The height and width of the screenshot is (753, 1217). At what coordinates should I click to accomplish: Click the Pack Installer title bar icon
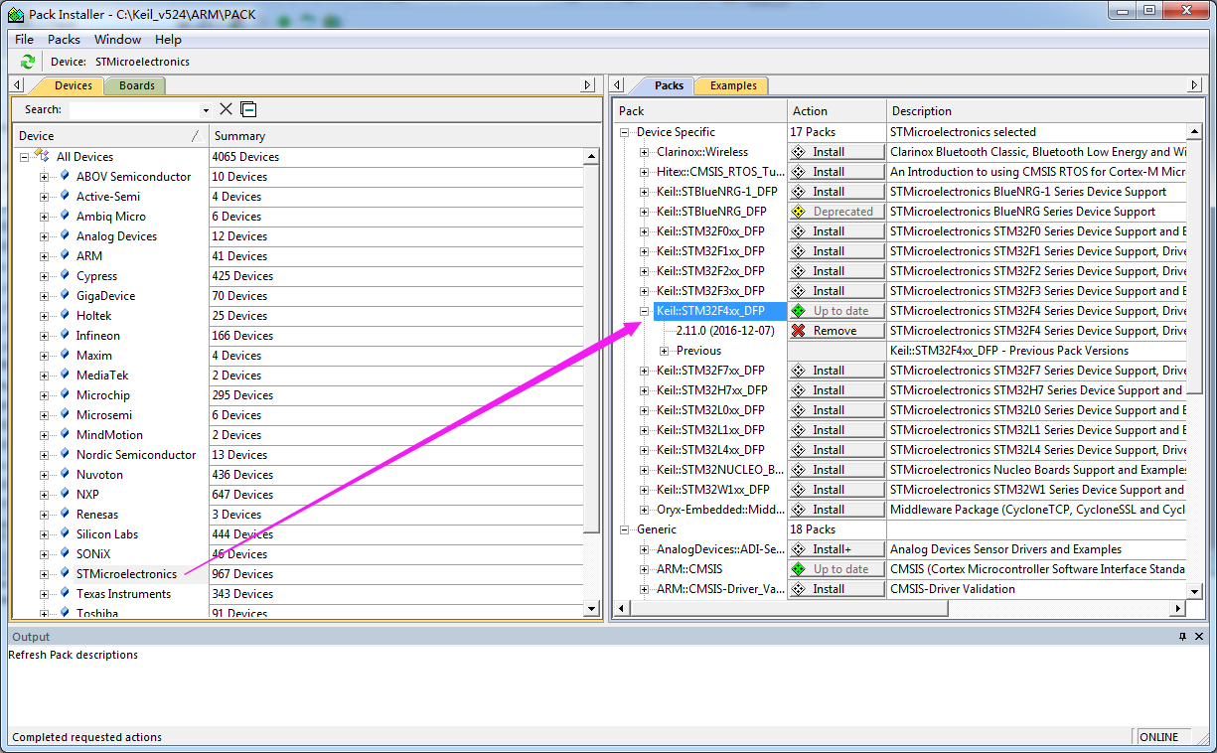tap(15, 14)
